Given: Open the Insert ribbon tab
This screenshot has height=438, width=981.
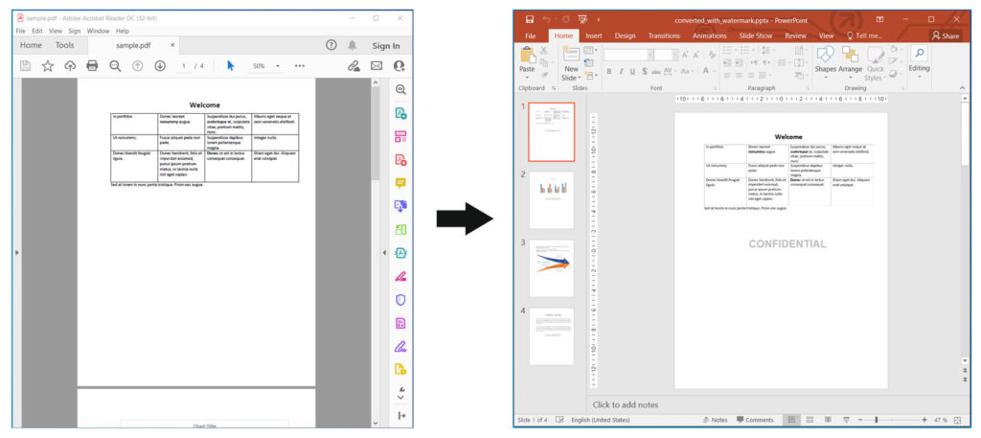Looking at the screenshot, I should [x=594, y=35].
